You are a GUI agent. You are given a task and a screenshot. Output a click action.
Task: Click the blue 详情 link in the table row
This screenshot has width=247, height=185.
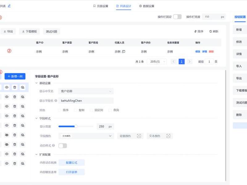point(204,51)
